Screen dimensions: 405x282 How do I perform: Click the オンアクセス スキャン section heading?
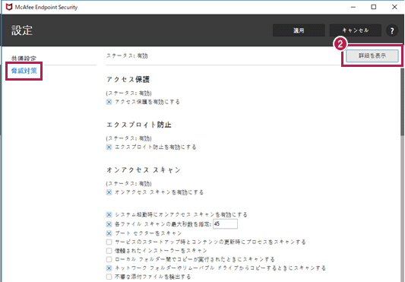144,170
